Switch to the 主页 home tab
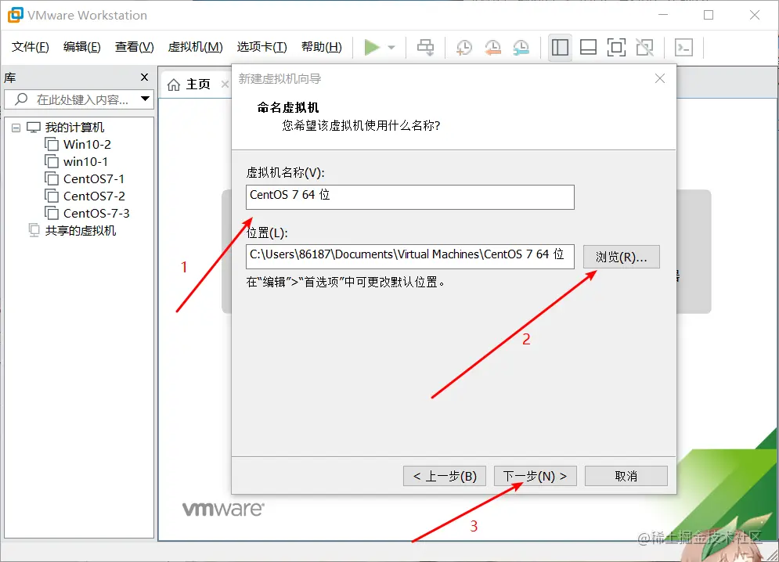This screenshot has height=562, width=779. 198,85
